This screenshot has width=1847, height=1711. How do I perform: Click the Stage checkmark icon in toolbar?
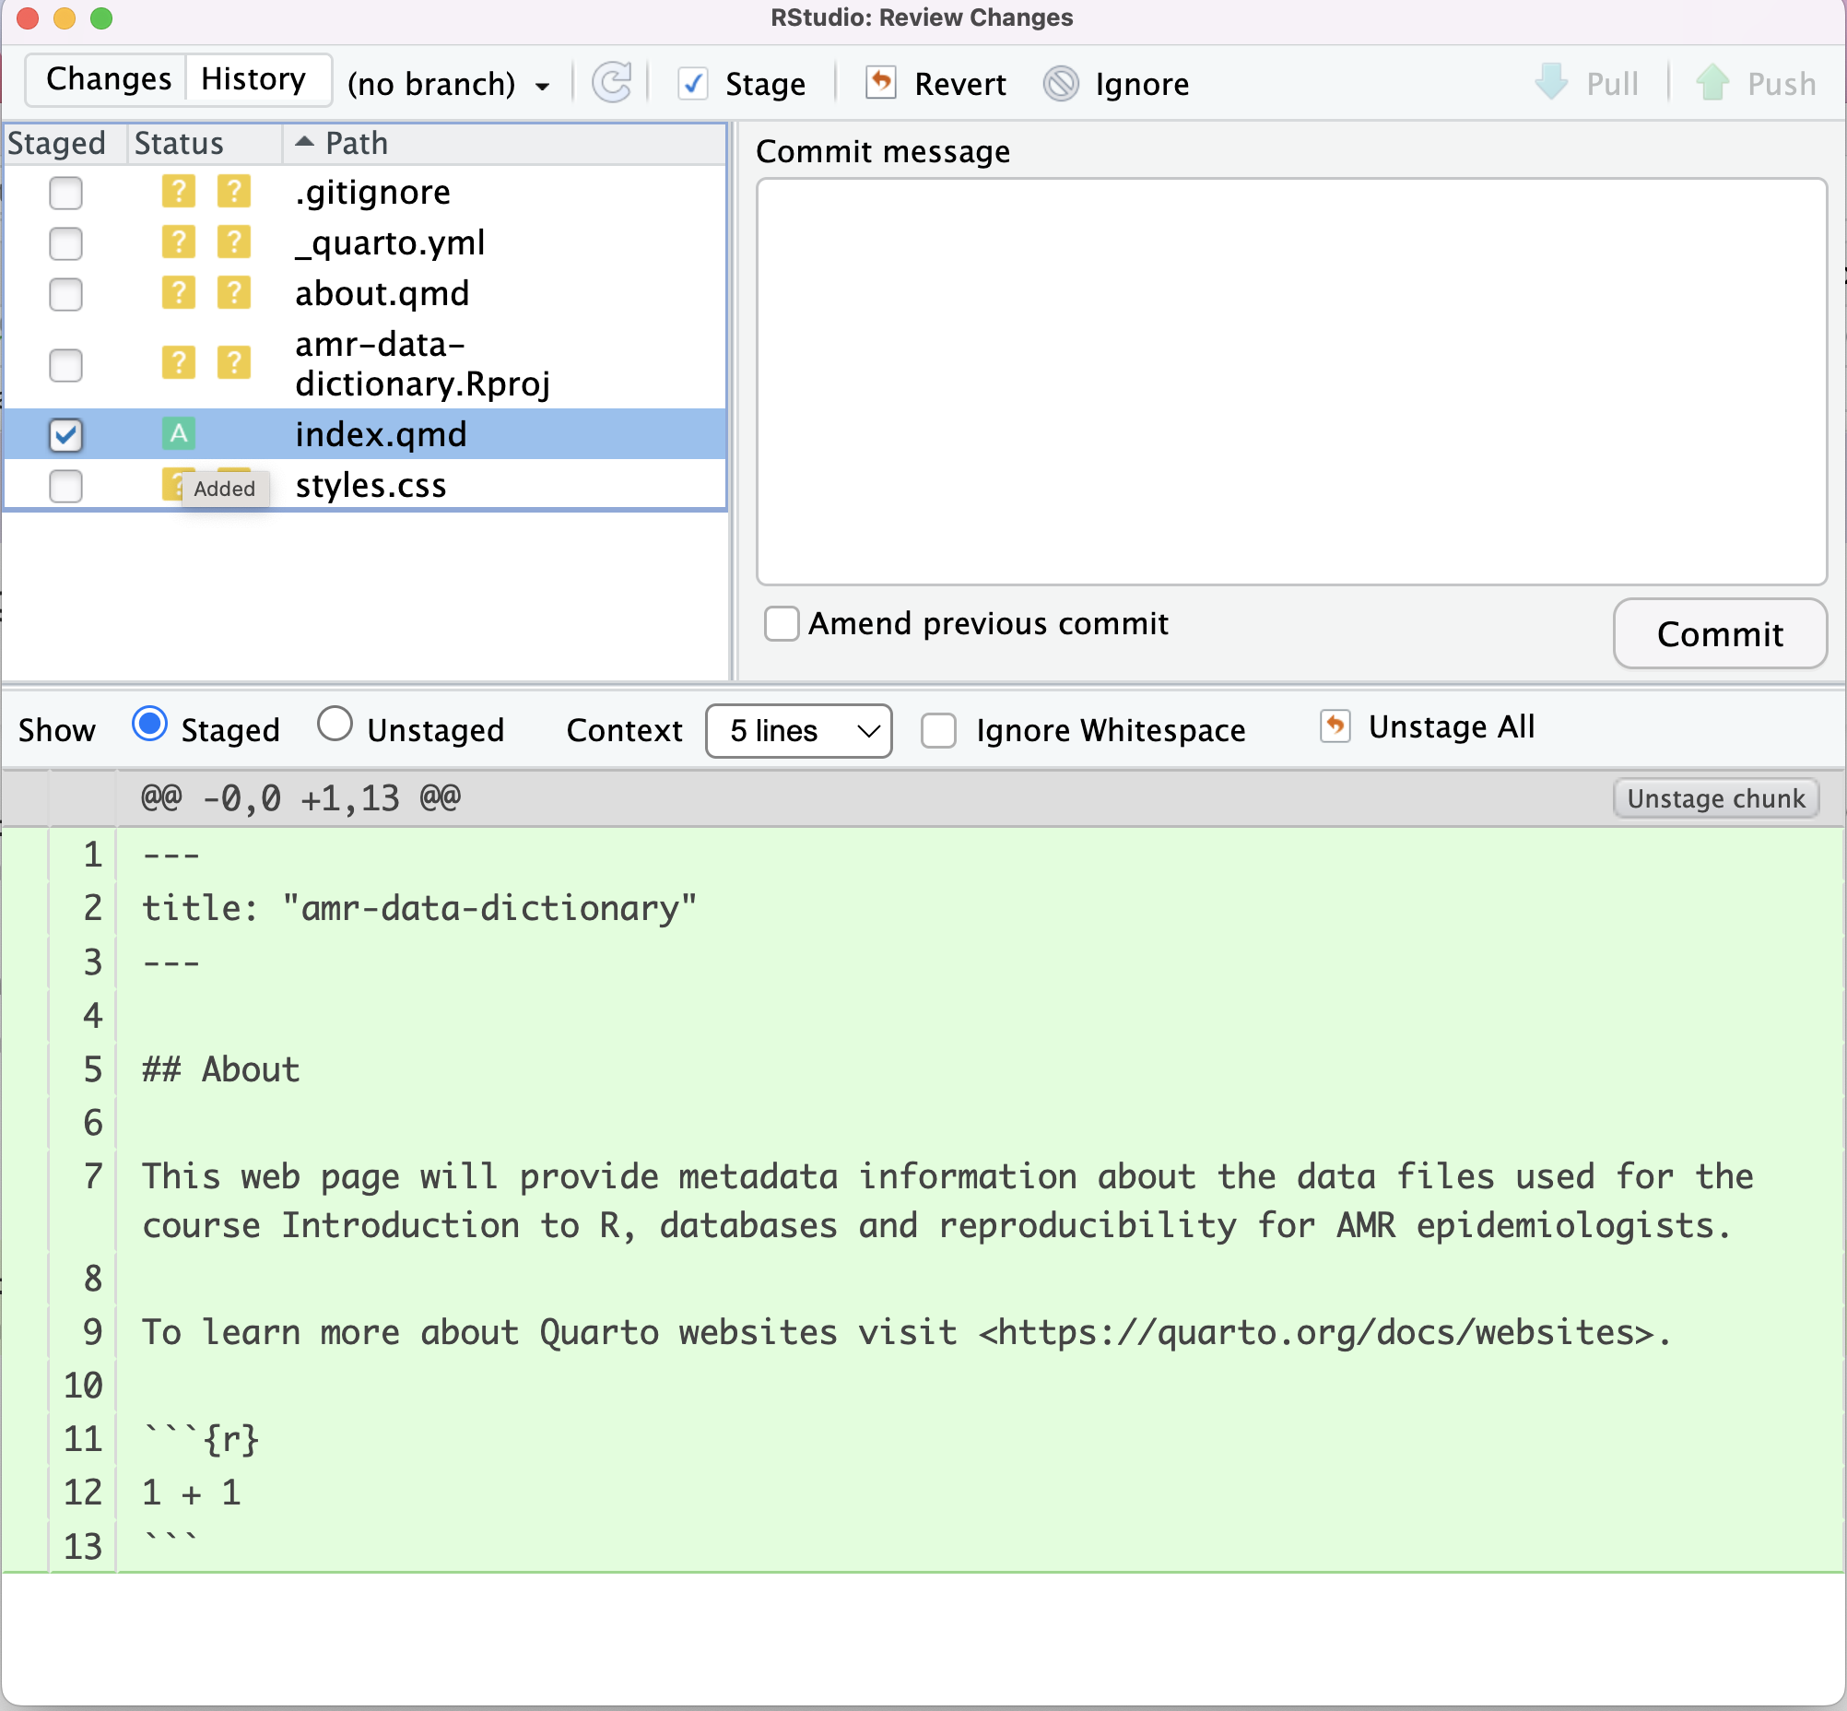[x=692, y=83]
